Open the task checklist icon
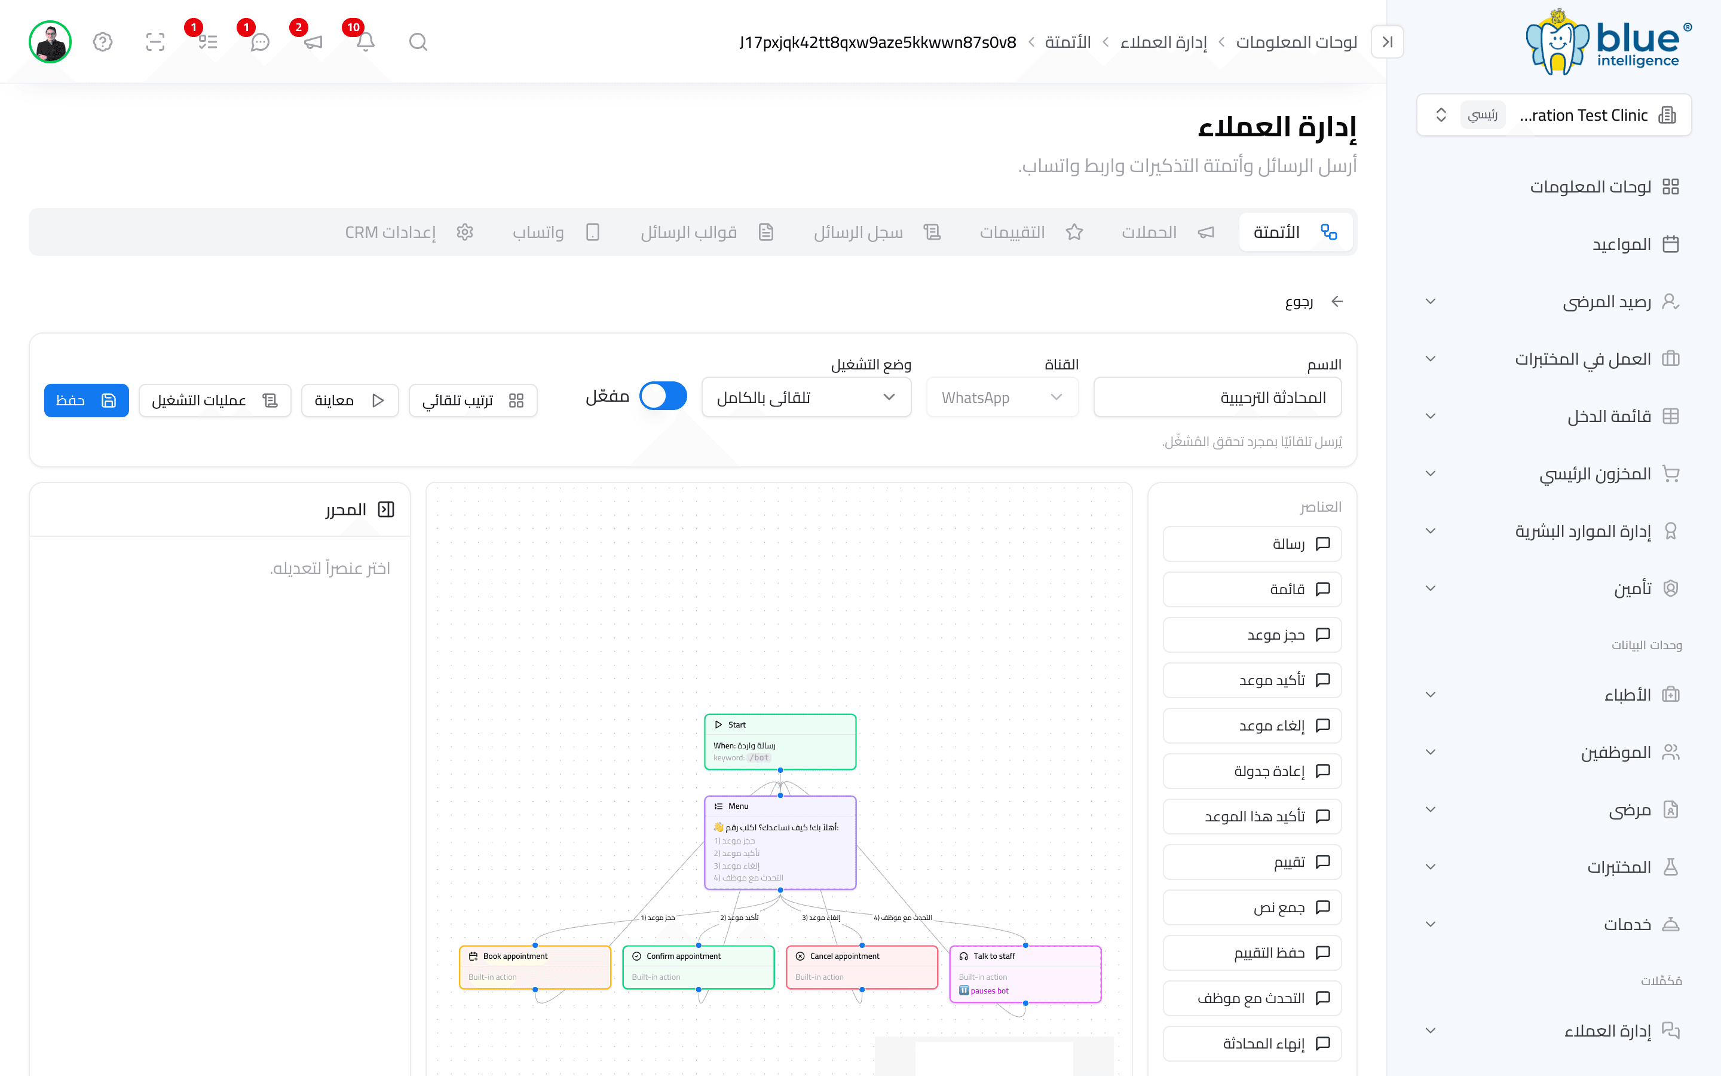Screen dimensions: 1721x1076 (x=208, y=42)
